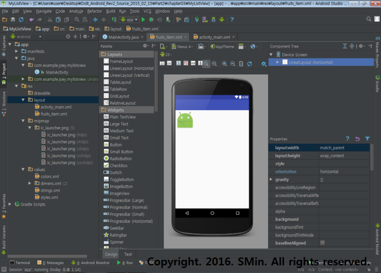The image size is (381, 273).
Task: Toggle the Favorites side panel
Action: coord(4,206)
